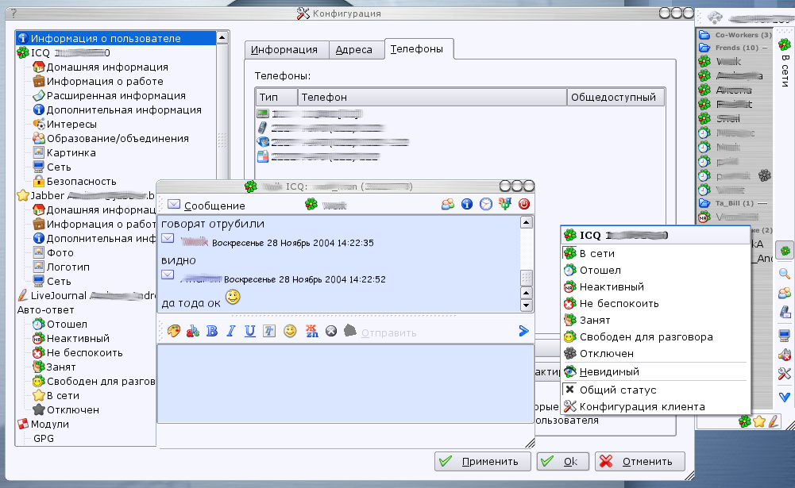Select Информация о пользователе tree item

(116, 38)
